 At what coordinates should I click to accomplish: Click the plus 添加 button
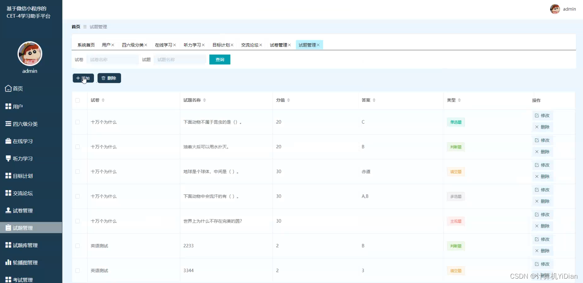83,78
